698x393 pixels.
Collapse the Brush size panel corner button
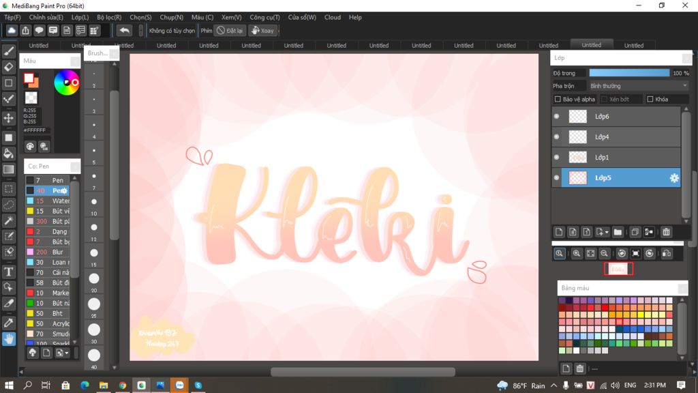114,53
